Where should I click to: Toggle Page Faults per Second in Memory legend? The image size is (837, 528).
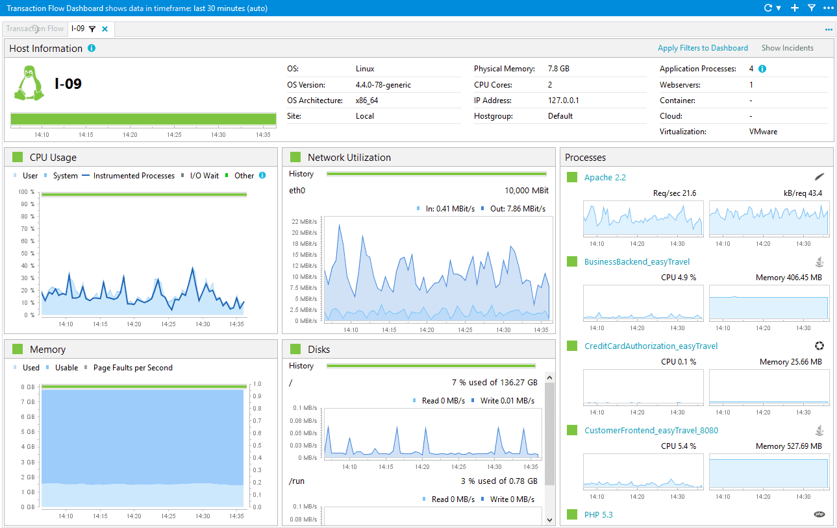pyautogui.click(x=128, y=368)
